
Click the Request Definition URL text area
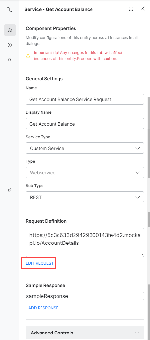pos(85,242)
